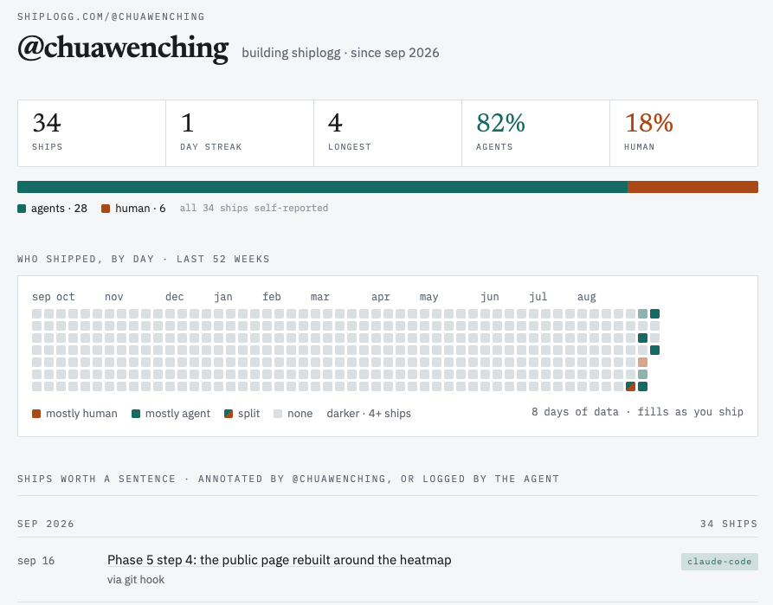This screenshot has width=773, height=605.
Task: Open the Phase 5 step 4 ship link
Action: (279, 560)
